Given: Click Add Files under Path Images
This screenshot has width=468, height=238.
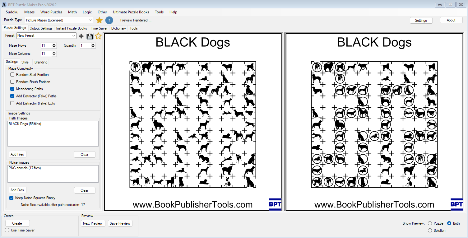Looking at the screenshot, I should pyautogui.click(x=17, y=154).
